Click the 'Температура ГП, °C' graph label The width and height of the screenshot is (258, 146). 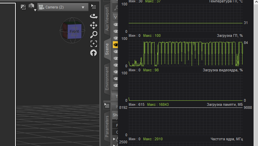click(x=226, y=1)
